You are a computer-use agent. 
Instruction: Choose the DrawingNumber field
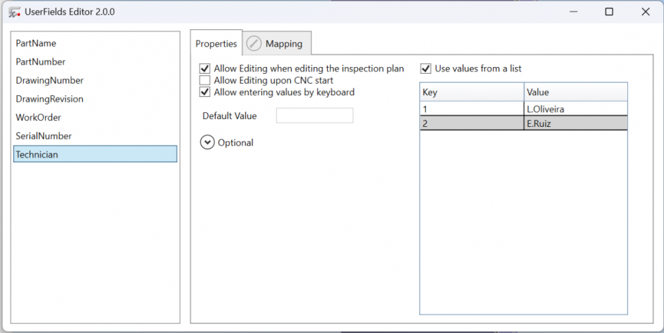[95, 80]
